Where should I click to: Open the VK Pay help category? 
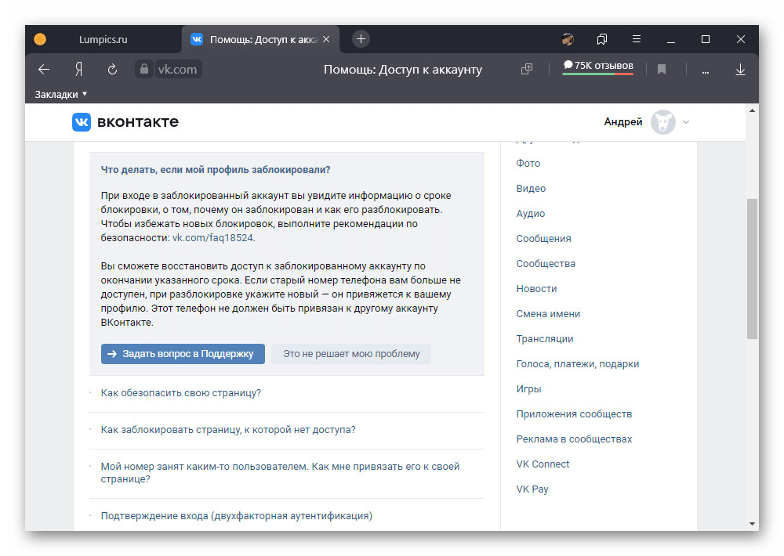[x=532, y=489]
